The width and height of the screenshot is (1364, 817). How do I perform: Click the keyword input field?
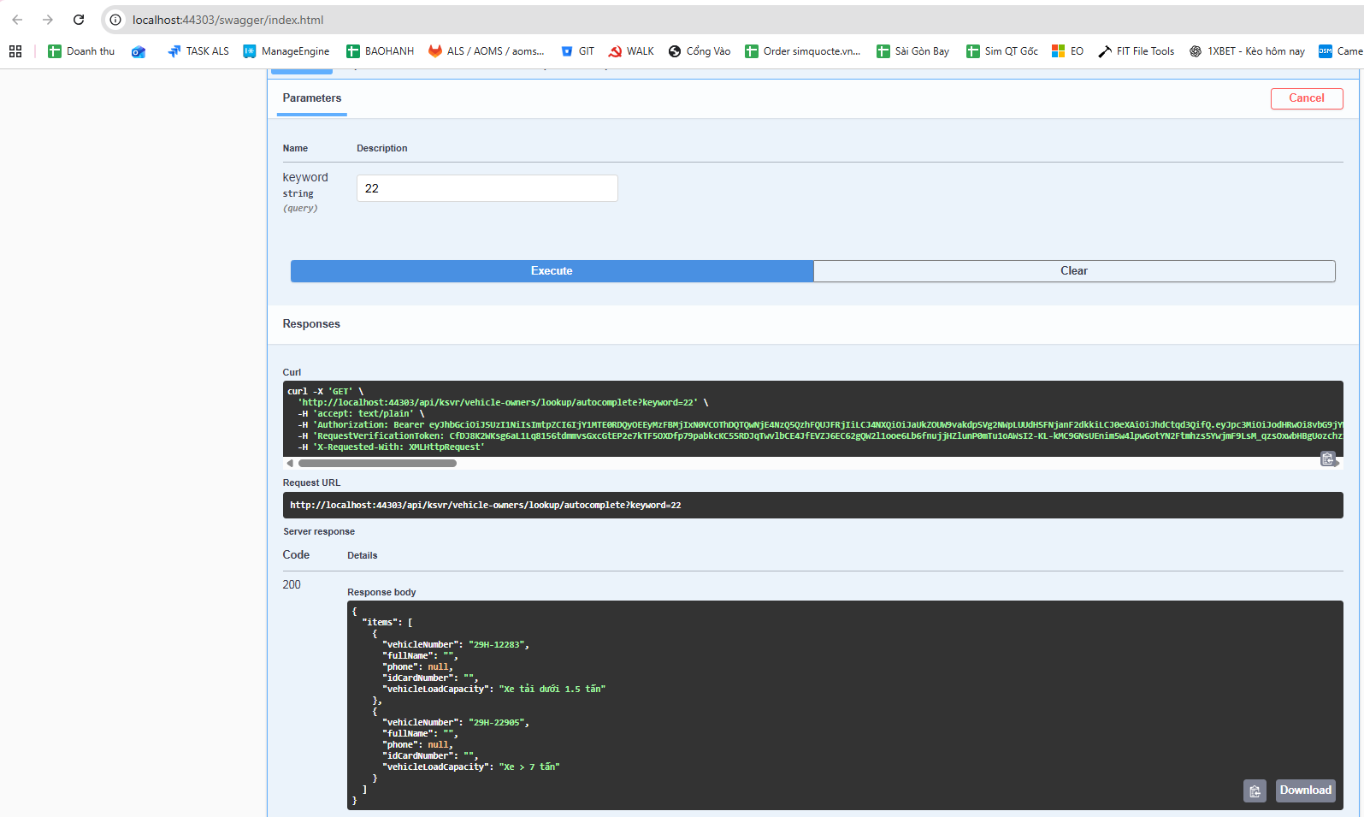[487, 188]
